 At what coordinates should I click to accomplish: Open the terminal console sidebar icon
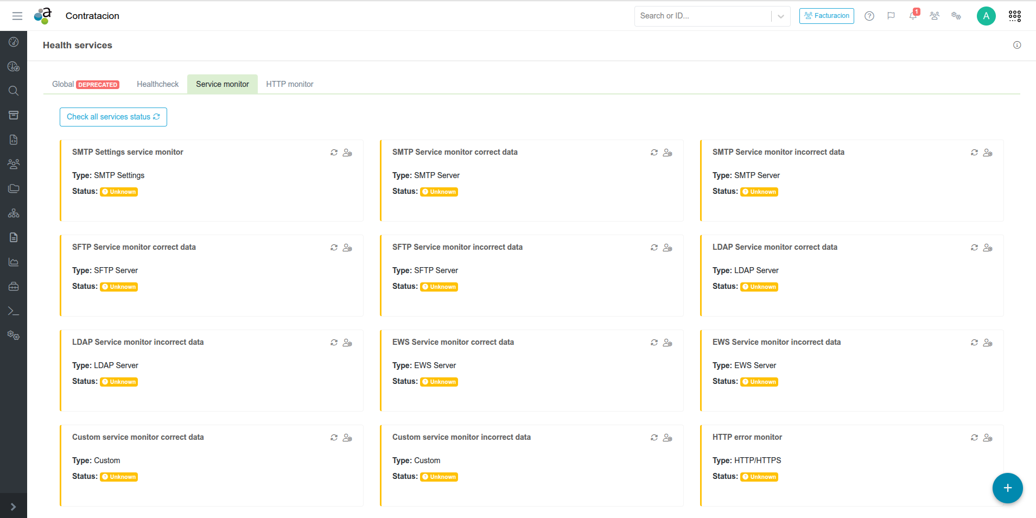tap(14, 311)
